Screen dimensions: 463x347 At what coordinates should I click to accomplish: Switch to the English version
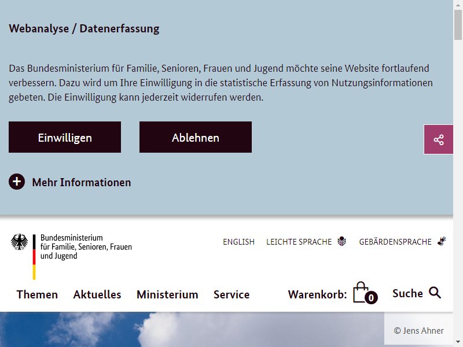238,242
